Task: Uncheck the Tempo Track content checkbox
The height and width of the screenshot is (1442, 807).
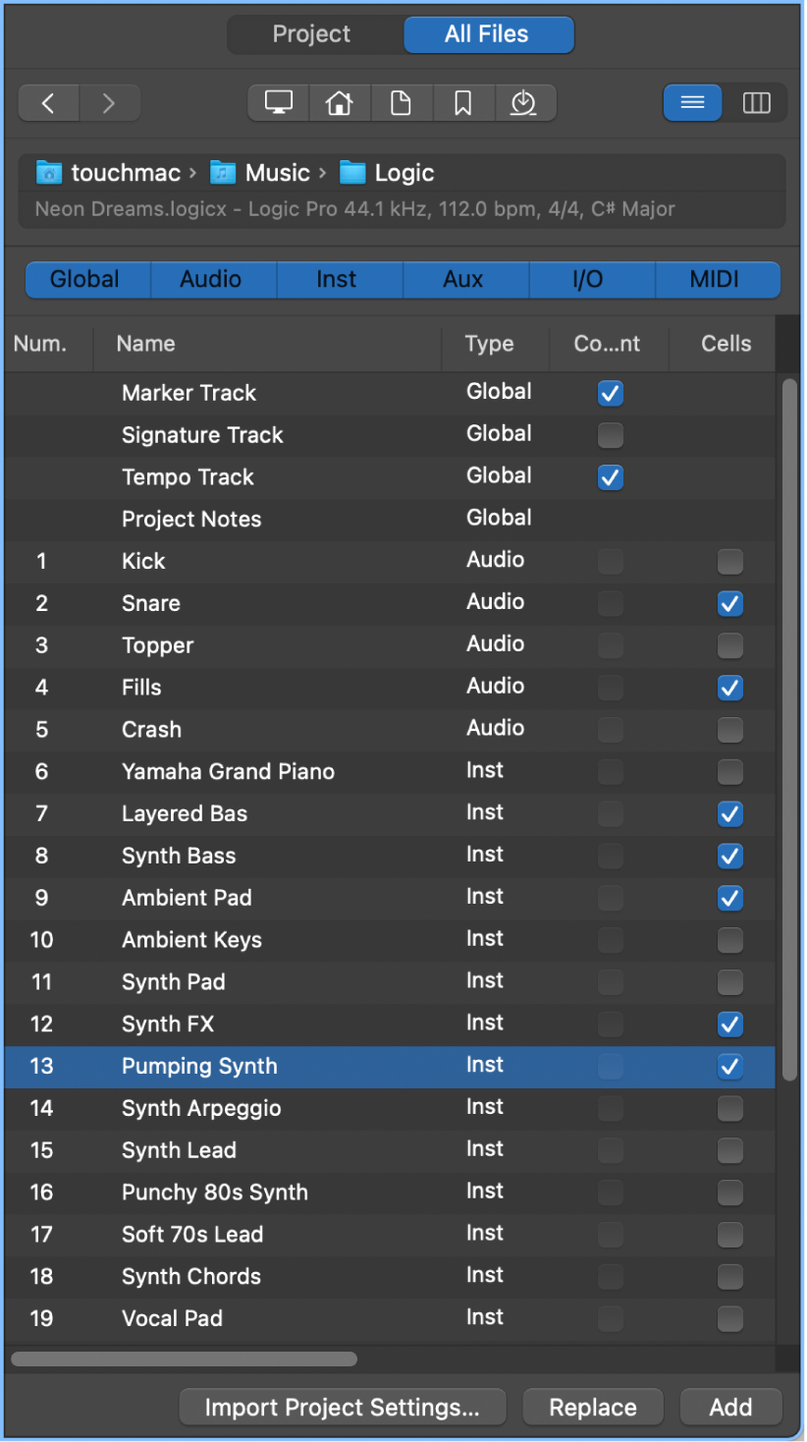Action: coord(611,477)
